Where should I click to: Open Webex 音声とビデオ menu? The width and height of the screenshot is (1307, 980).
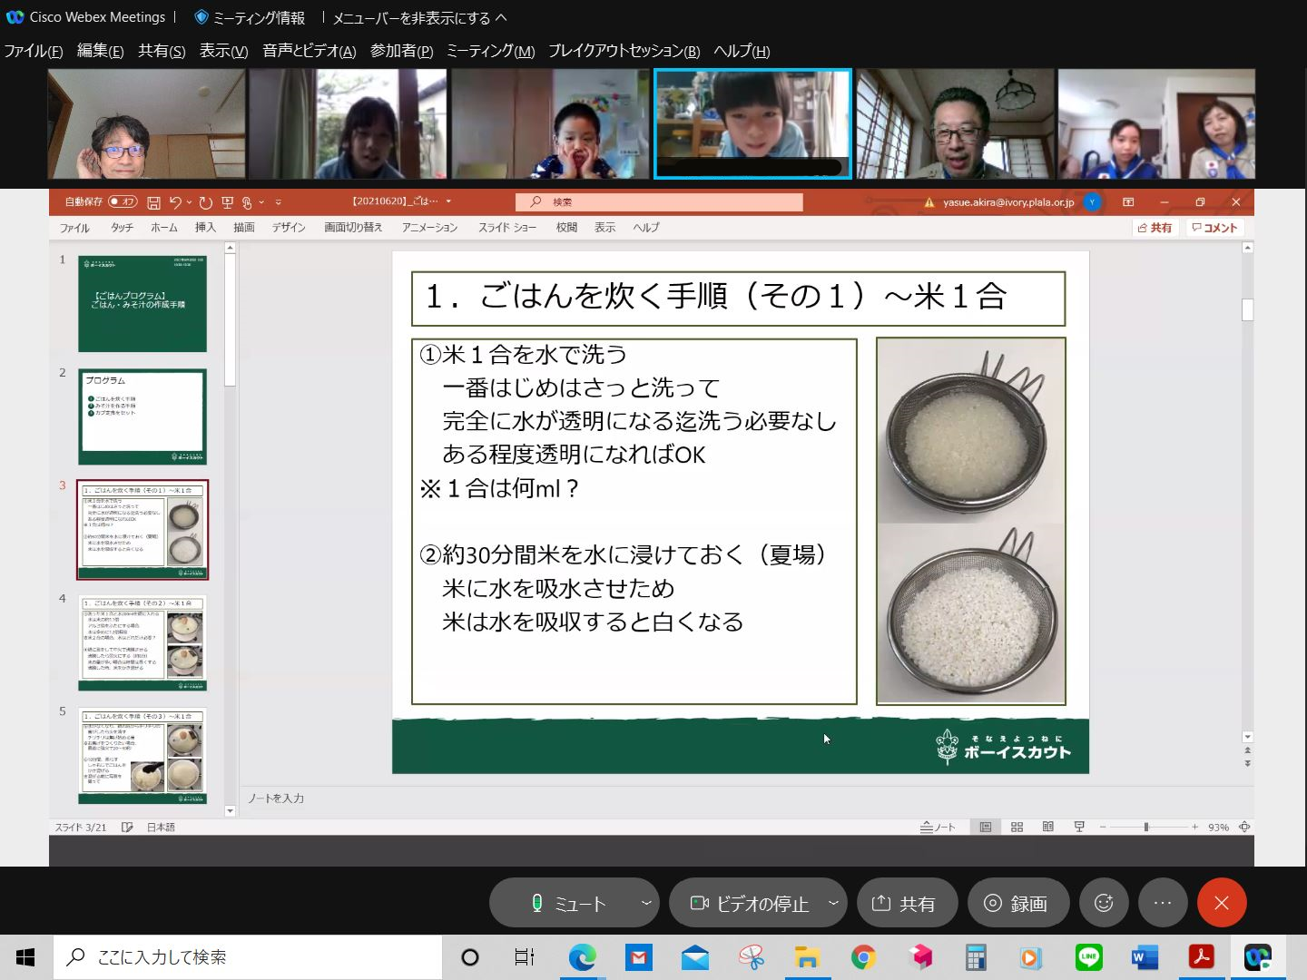pyautogui.click(x=309, y=51)
